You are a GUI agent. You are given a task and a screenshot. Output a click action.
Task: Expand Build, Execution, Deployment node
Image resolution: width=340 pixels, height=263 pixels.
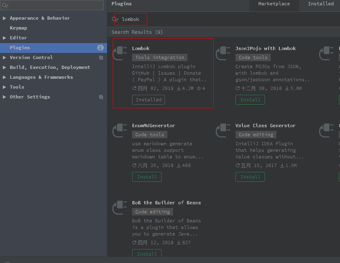pos(5,67)
